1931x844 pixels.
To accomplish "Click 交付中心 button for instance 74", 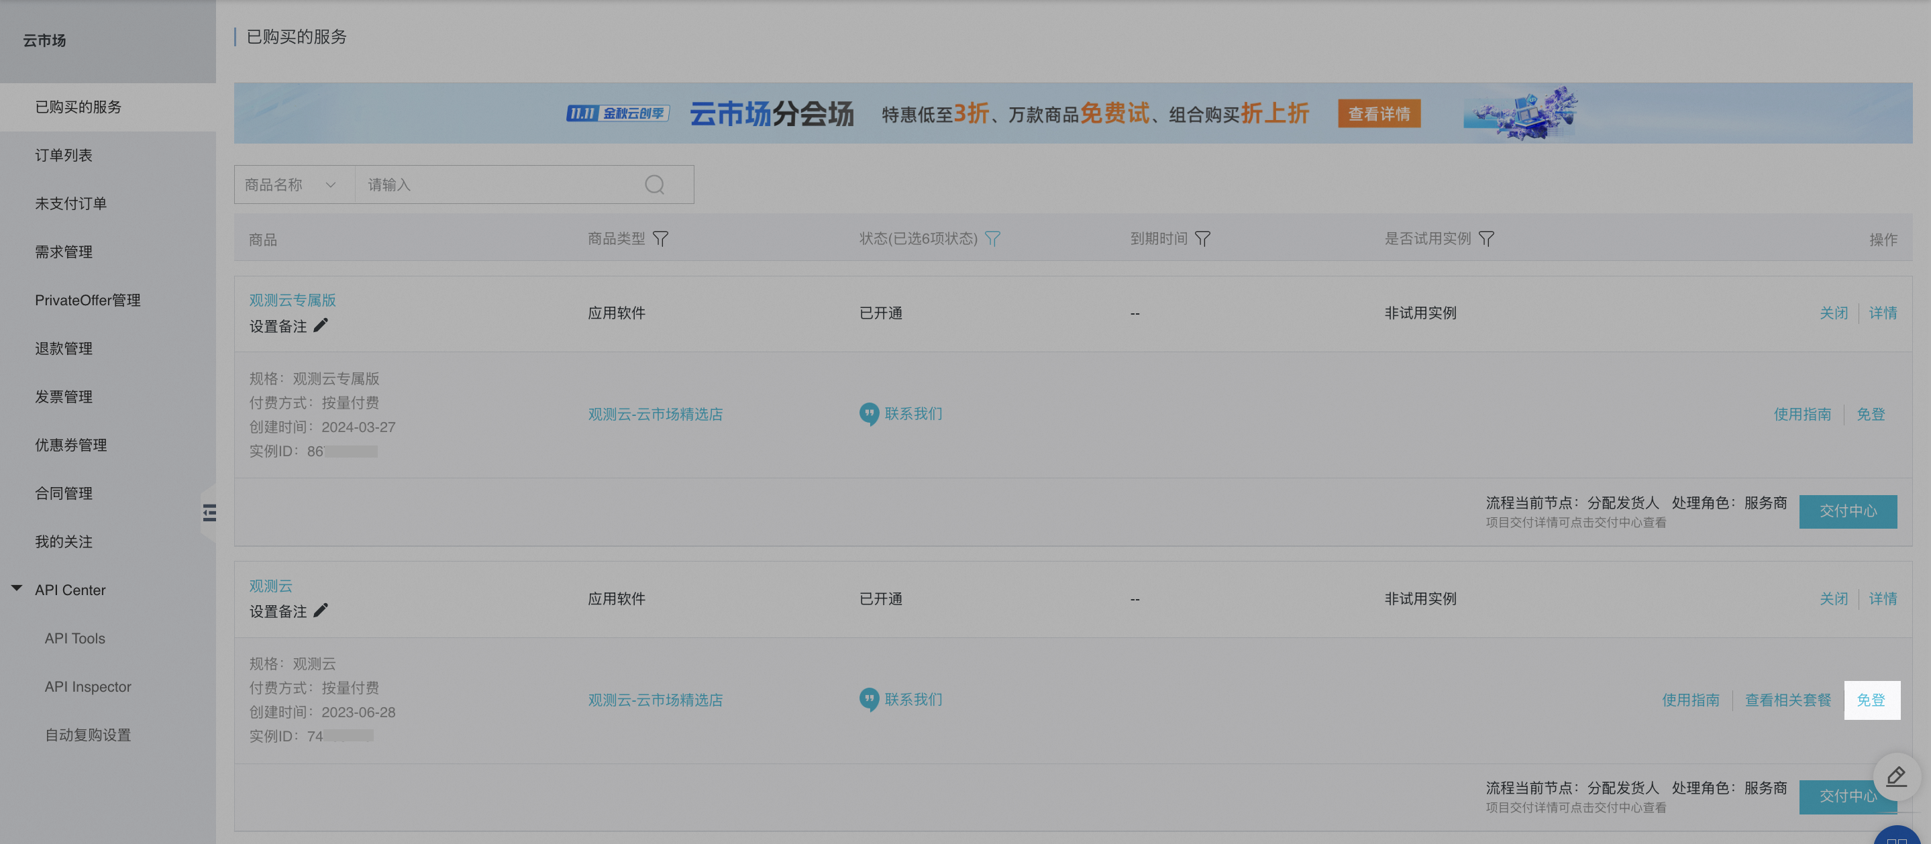I will pos(1848,797).
